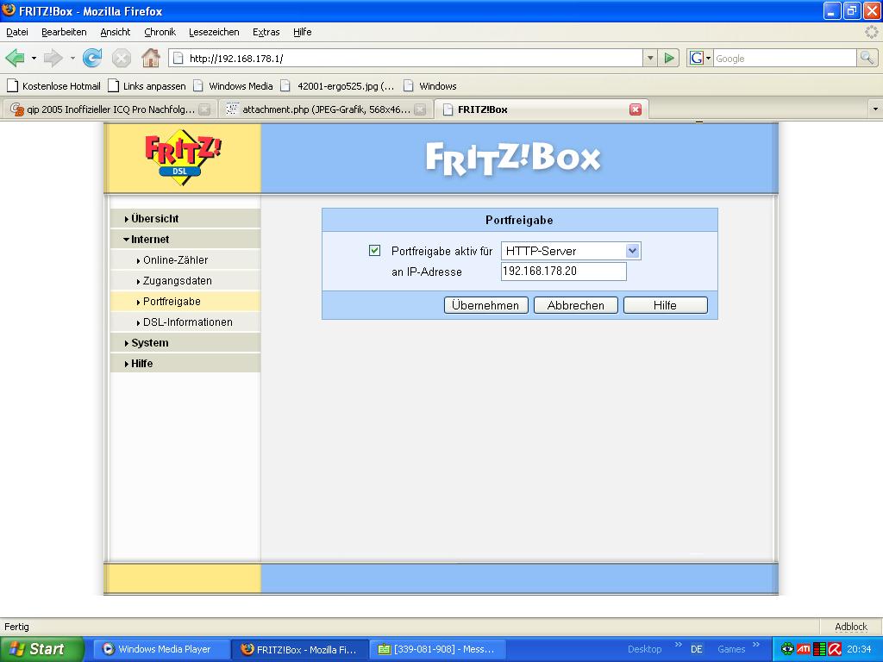Open the HTTP-Server service dropdown
883x662 pixels.
point(571,251)
